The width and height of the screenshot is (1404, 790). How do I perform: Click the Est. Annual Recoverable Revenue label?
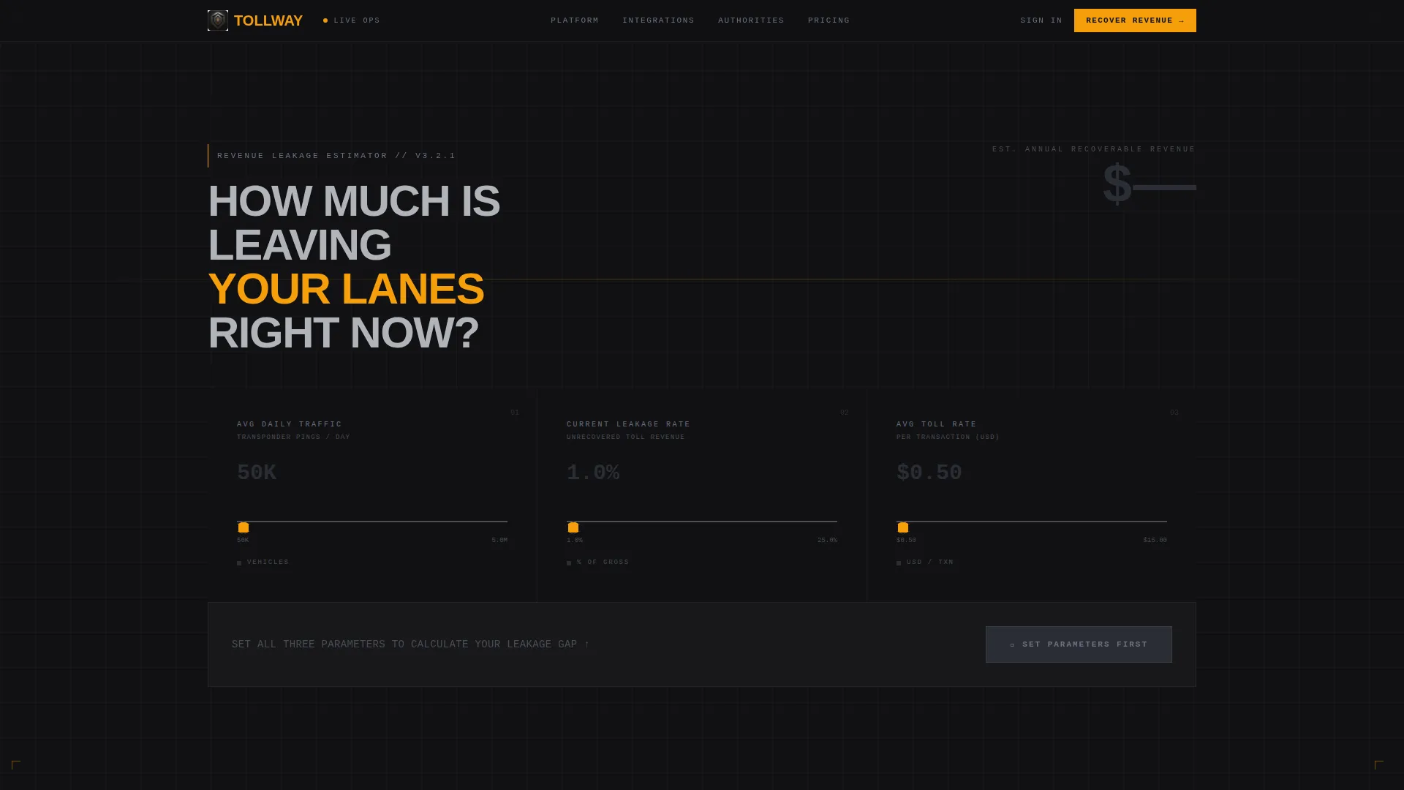(1094, 149)
